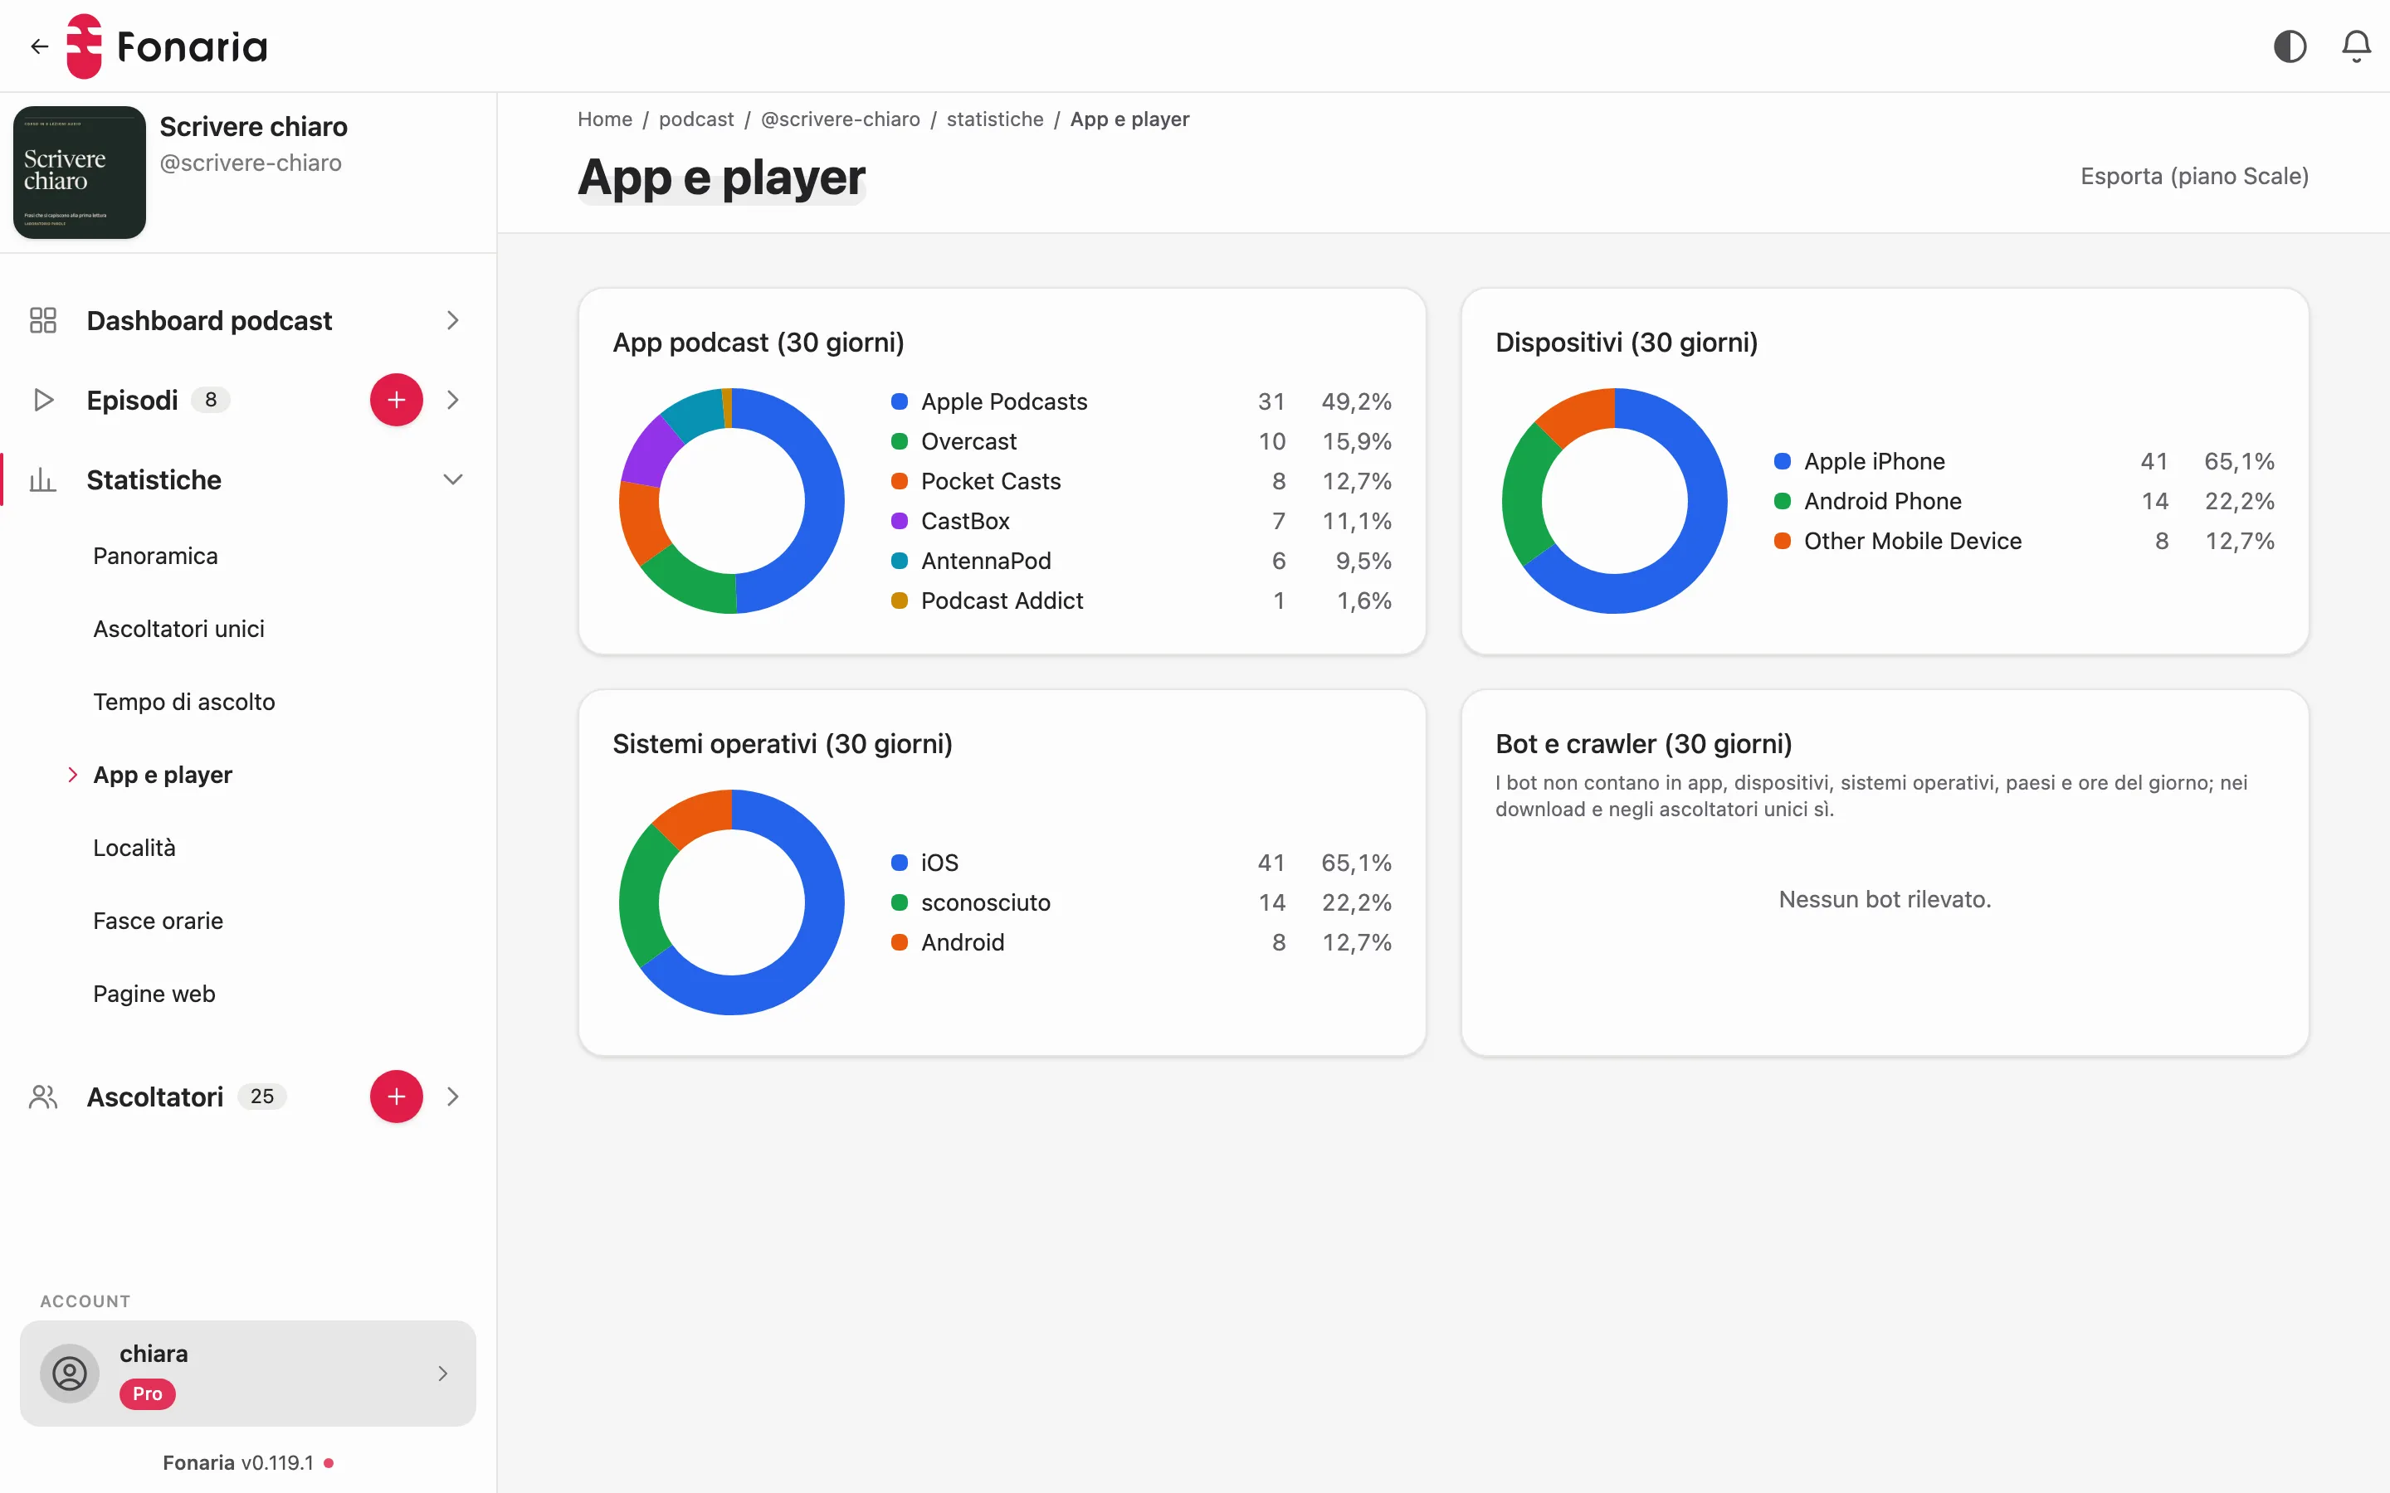2390x1493 pixels.
Task: Click the Android Phone legend label
Action: (1882, 502)
